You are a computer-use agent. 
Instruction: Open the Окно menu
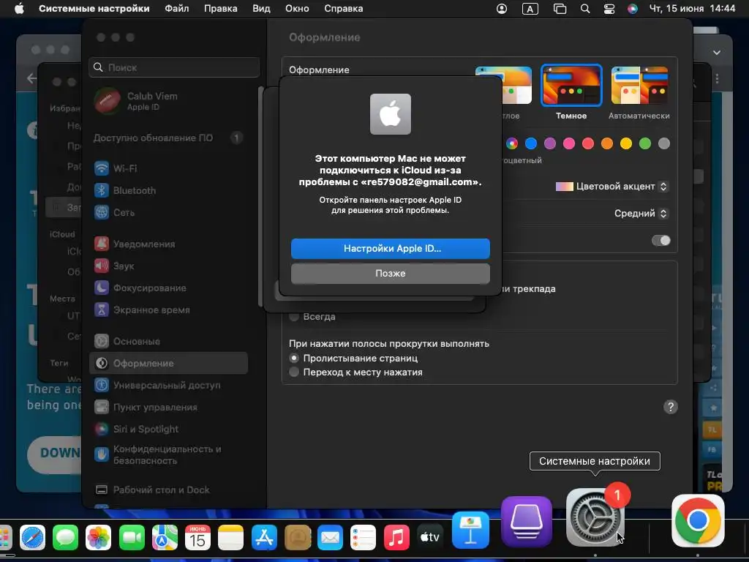coord(297,9)
